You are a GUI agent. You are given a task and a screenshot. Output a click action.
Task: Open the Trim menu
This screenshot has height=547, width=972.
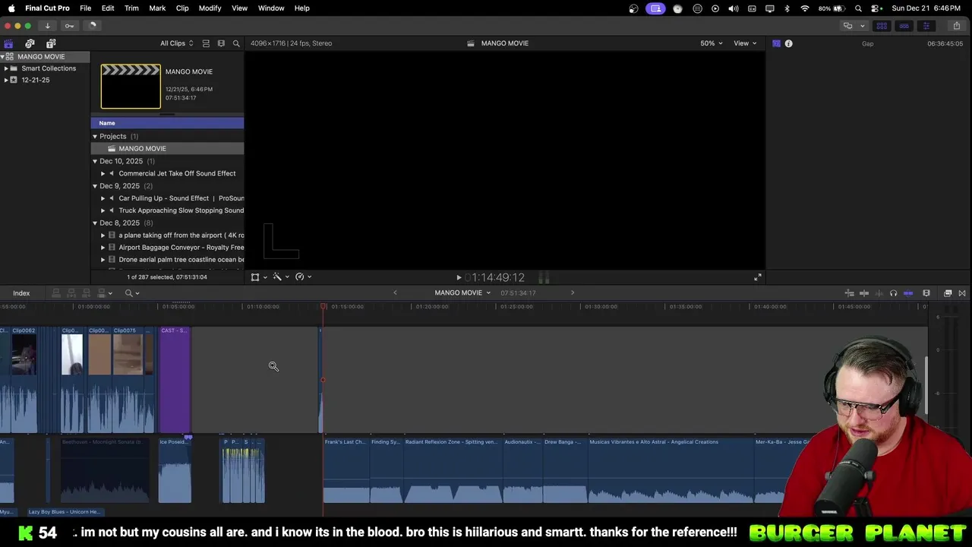coord(131,8)
